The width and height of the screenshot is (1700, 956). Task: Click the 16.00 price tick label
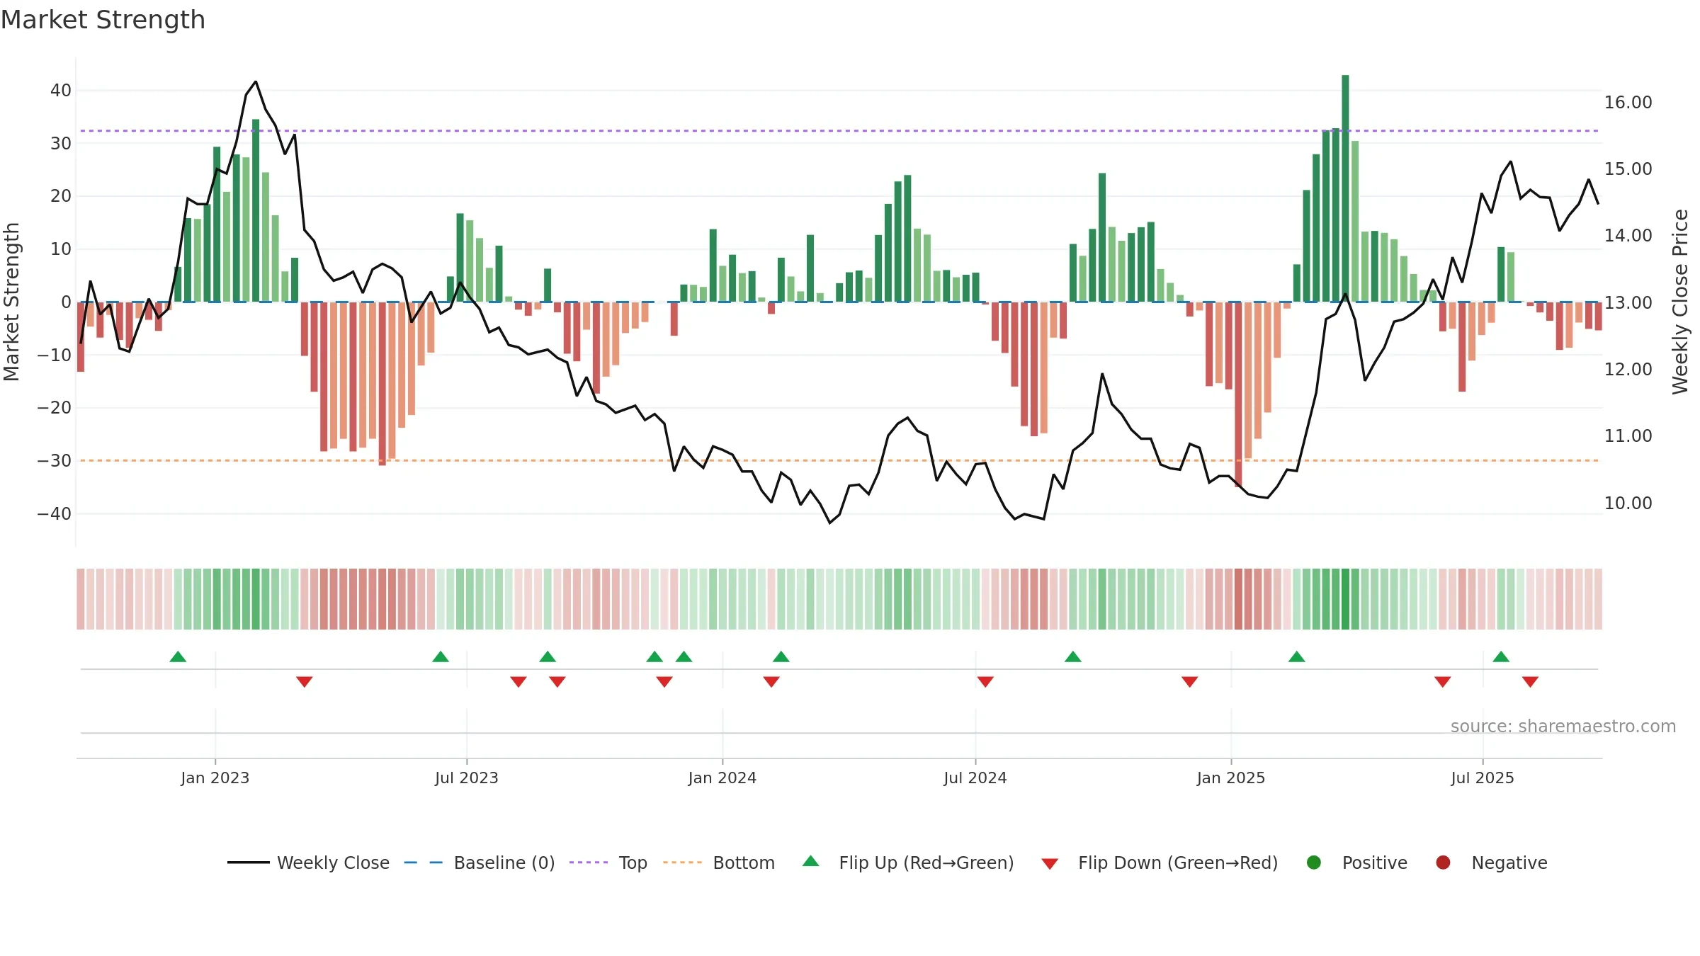1628,103
